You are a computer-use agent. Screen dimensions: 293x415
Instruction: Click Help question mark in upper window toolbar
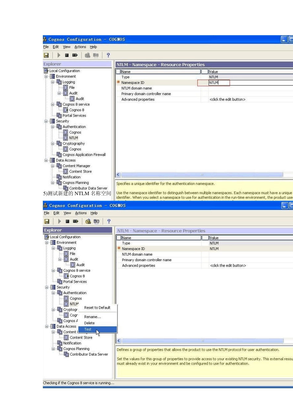pyautogui.click(x=108, y=55)
